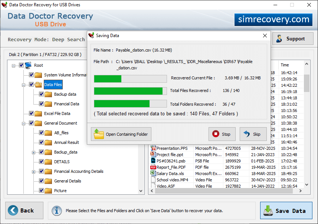Click the app icon in the title bar
The image size is (318, 224).
4,5
